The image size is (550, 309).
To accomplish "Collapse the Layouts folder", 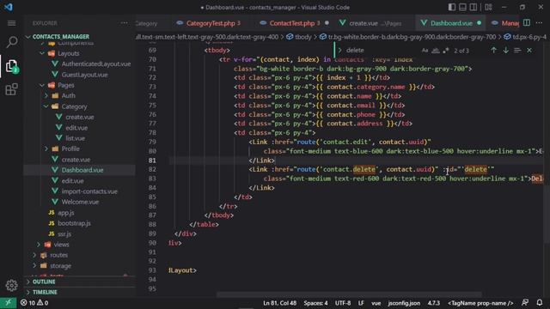I will tap(69, 53).
